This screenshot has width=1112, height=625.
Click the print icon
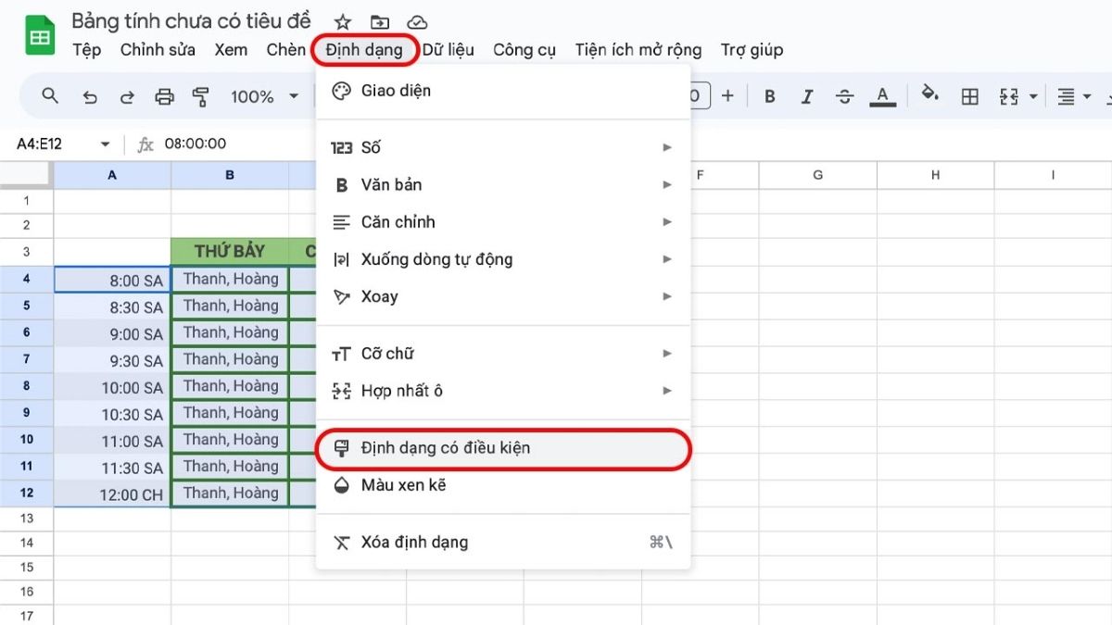[164, 96]
